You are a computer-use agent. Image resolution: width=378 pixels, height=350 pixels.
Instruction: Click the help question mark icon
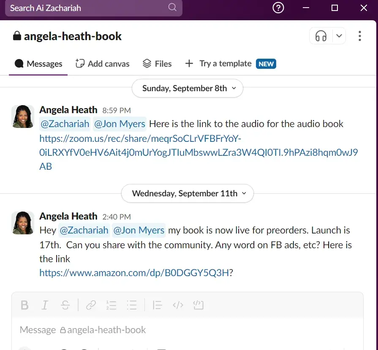click(278, 8)
